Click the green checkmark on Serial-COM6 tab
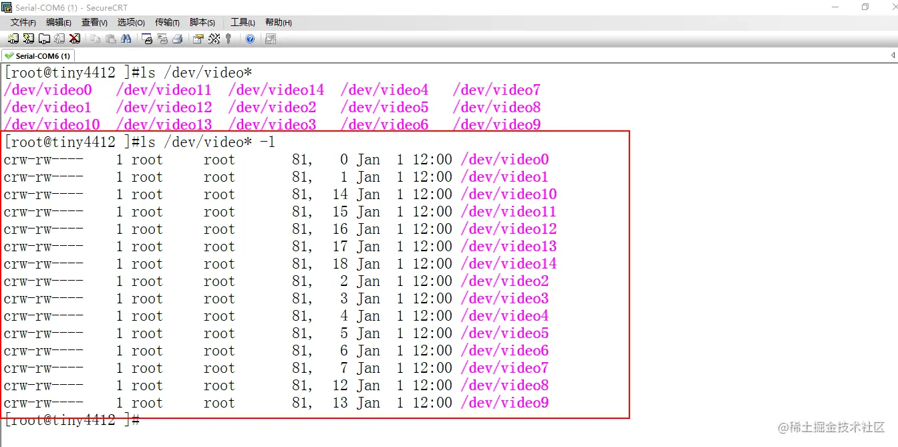Screen dimensions: 898x447 click(x=9, y=56)
